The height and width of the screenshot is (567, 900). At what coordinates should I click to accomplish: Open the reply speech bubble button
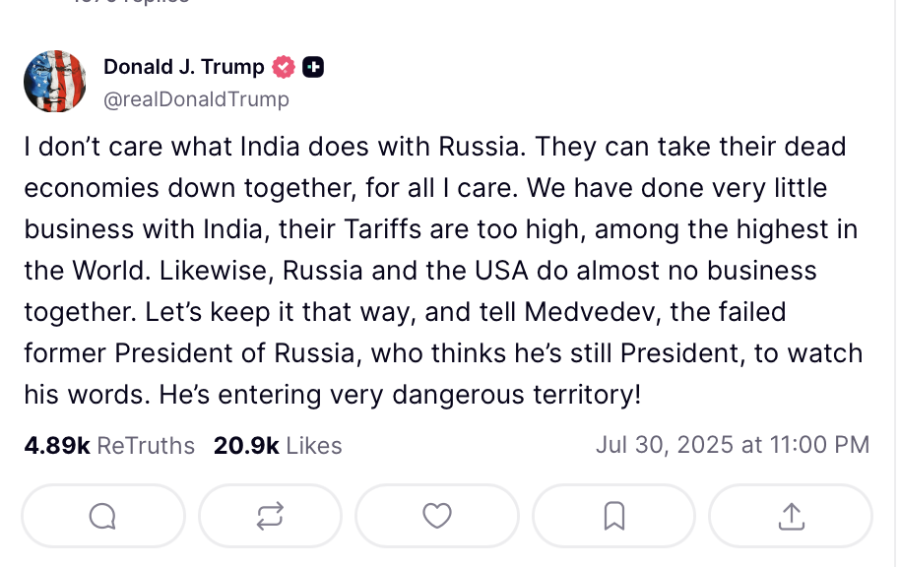pyautogui.click(x=103, y=516)
